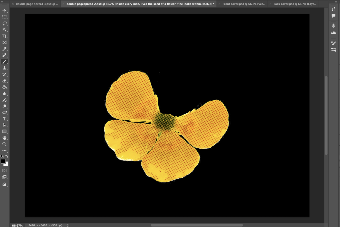Select the Move tool
This screenshot has height=227, width=340.
click(x=5, y=11)
